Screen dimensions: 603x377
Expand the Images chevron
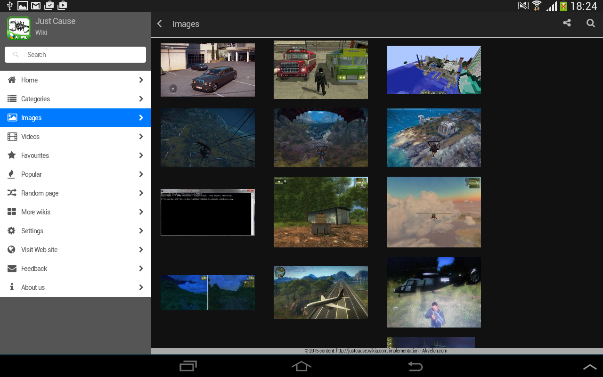(x=141, y=118)
